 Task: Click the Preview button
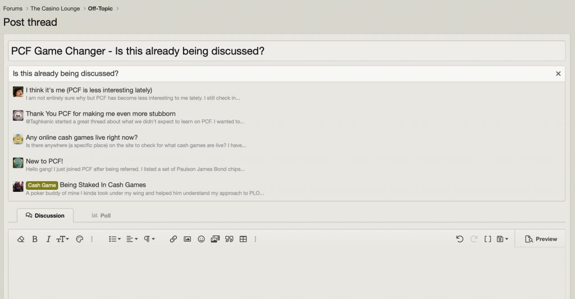point(541,239)
